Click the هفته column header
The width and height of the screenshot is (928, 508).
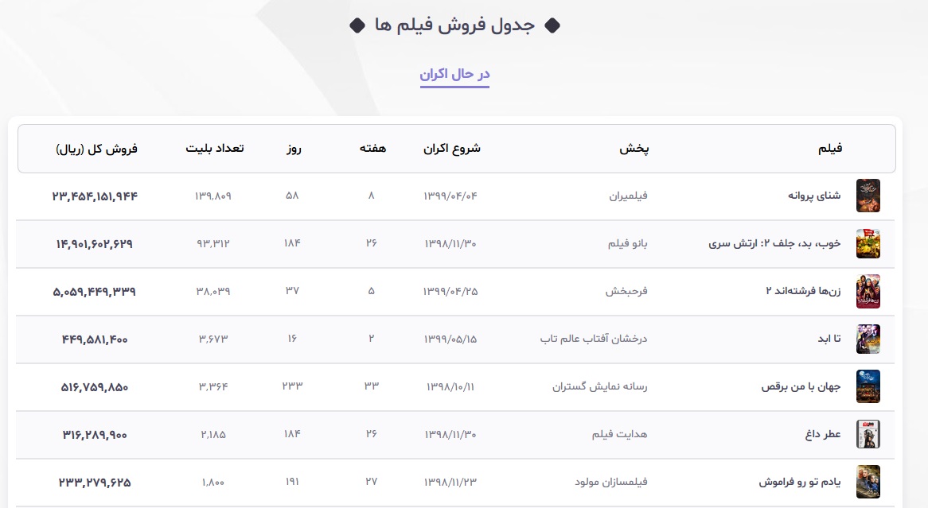[x=372, y=149]
